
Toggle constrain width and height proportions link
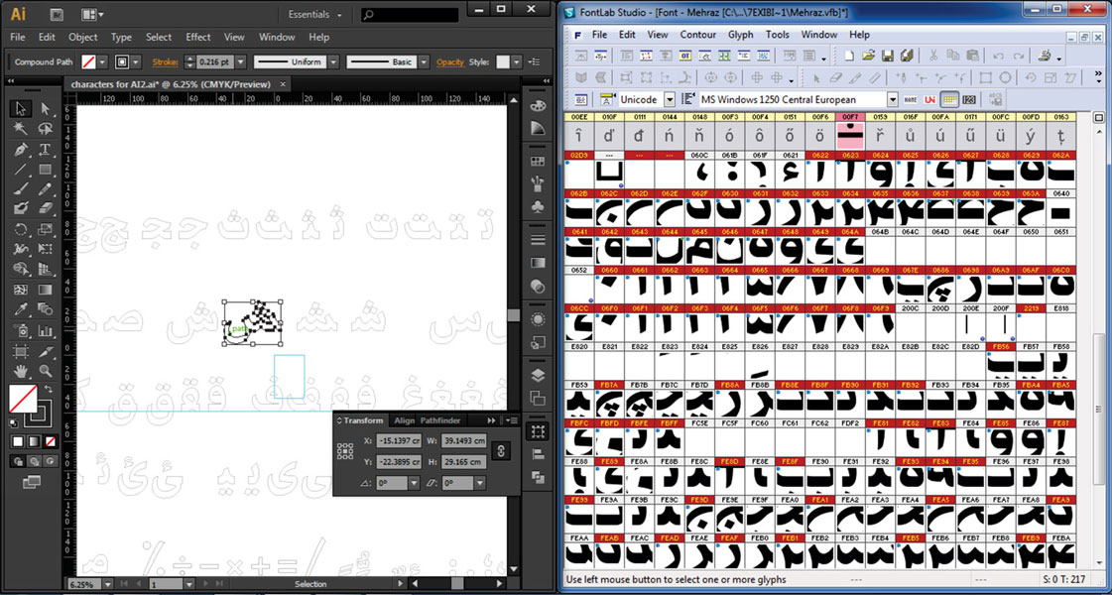(x=501, y=450)
